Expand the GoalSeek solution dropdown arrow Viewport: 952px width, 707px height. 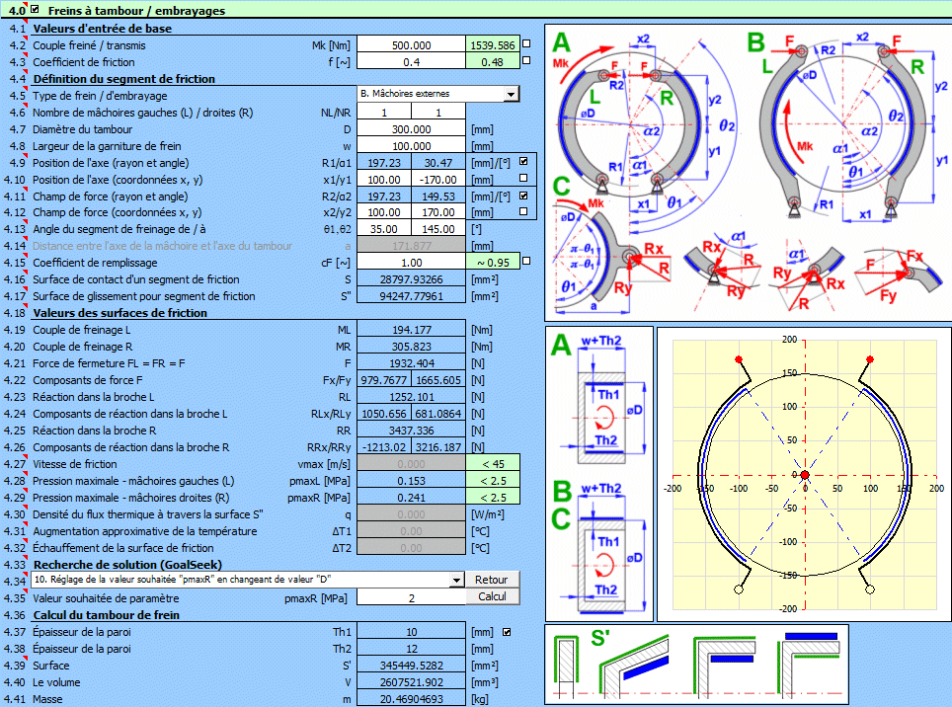(x=457, y=581)
